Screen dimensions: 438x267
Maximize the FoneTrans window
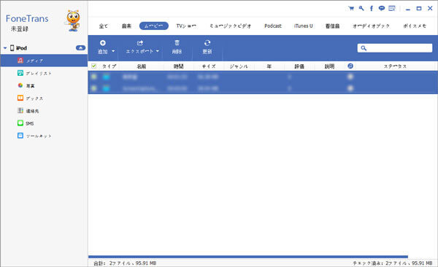tap(419, 9)
